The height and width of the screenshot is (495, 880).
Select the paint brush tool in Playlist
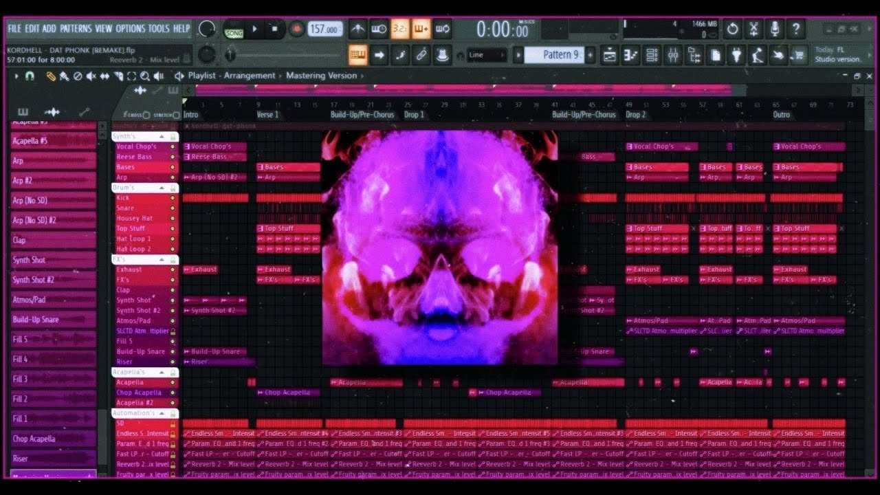(x=63, y=76)
